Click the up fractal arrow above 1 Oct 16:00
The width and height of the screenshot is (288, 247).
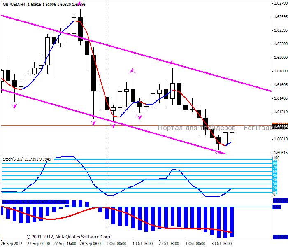click(x=132, y=71)
